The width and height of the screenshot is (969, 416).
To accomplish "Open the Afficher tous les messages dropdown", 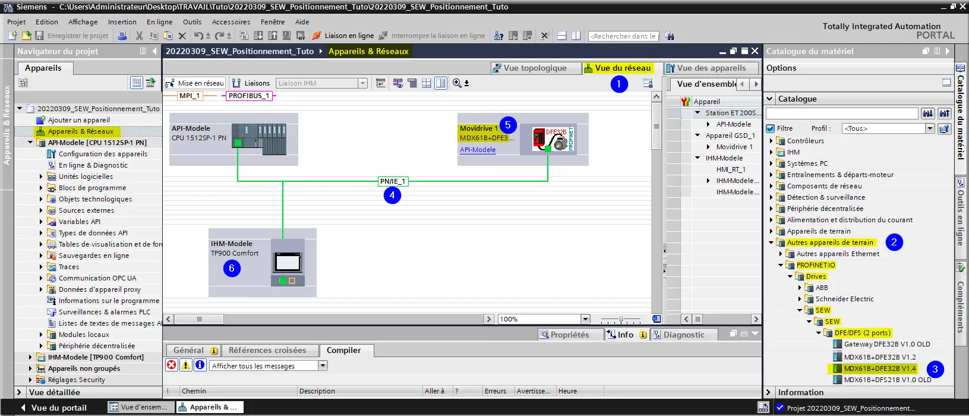I will point(323,365).
